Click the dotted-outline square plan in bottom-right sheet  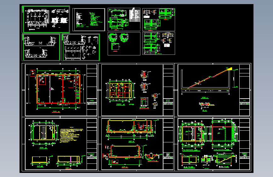click(x=223, y=134)
